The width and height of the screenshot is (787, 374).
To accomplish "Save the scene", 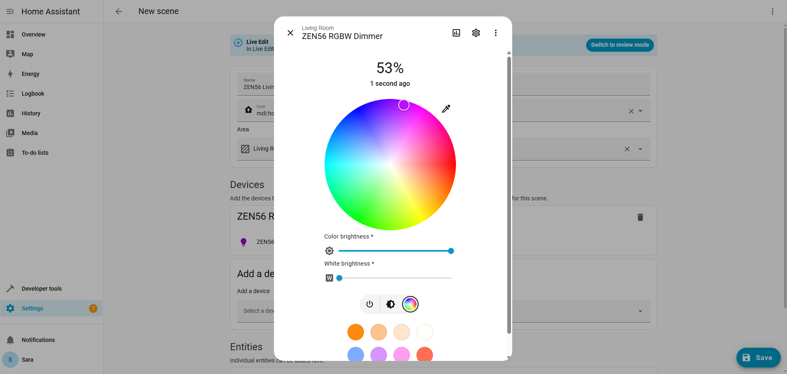I will tap(758, 358).
